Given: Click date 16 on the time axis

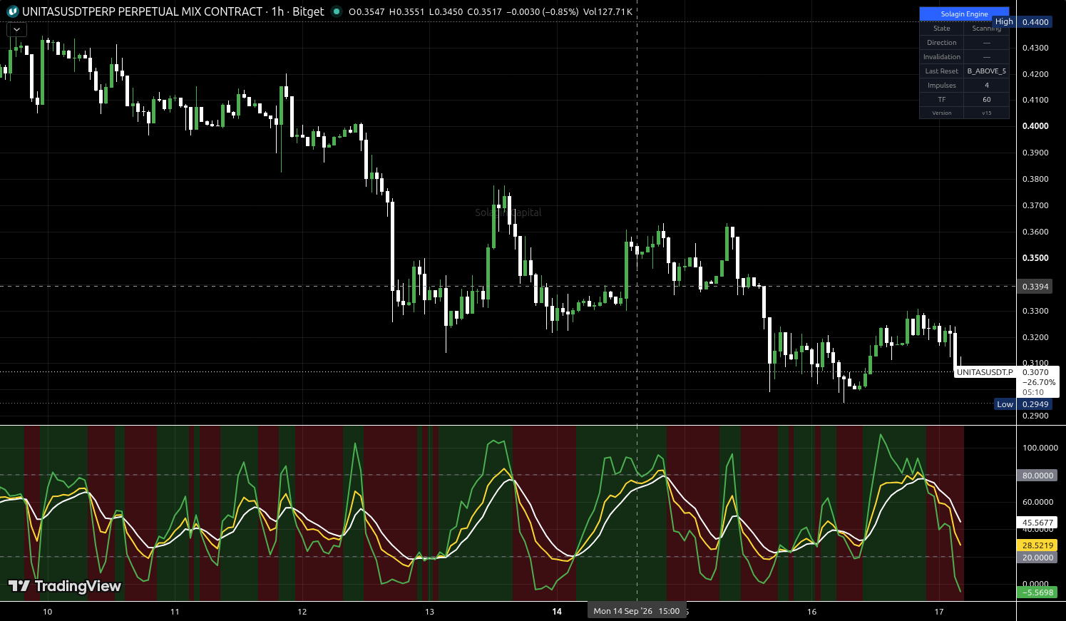Looking at the screenshot, I should coord(811,612).
